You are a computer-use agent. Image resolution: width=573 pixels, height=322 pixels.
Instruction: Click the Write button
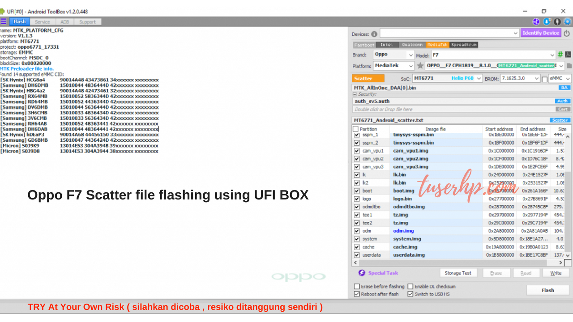pyautogui.click(x=556, y=273)
